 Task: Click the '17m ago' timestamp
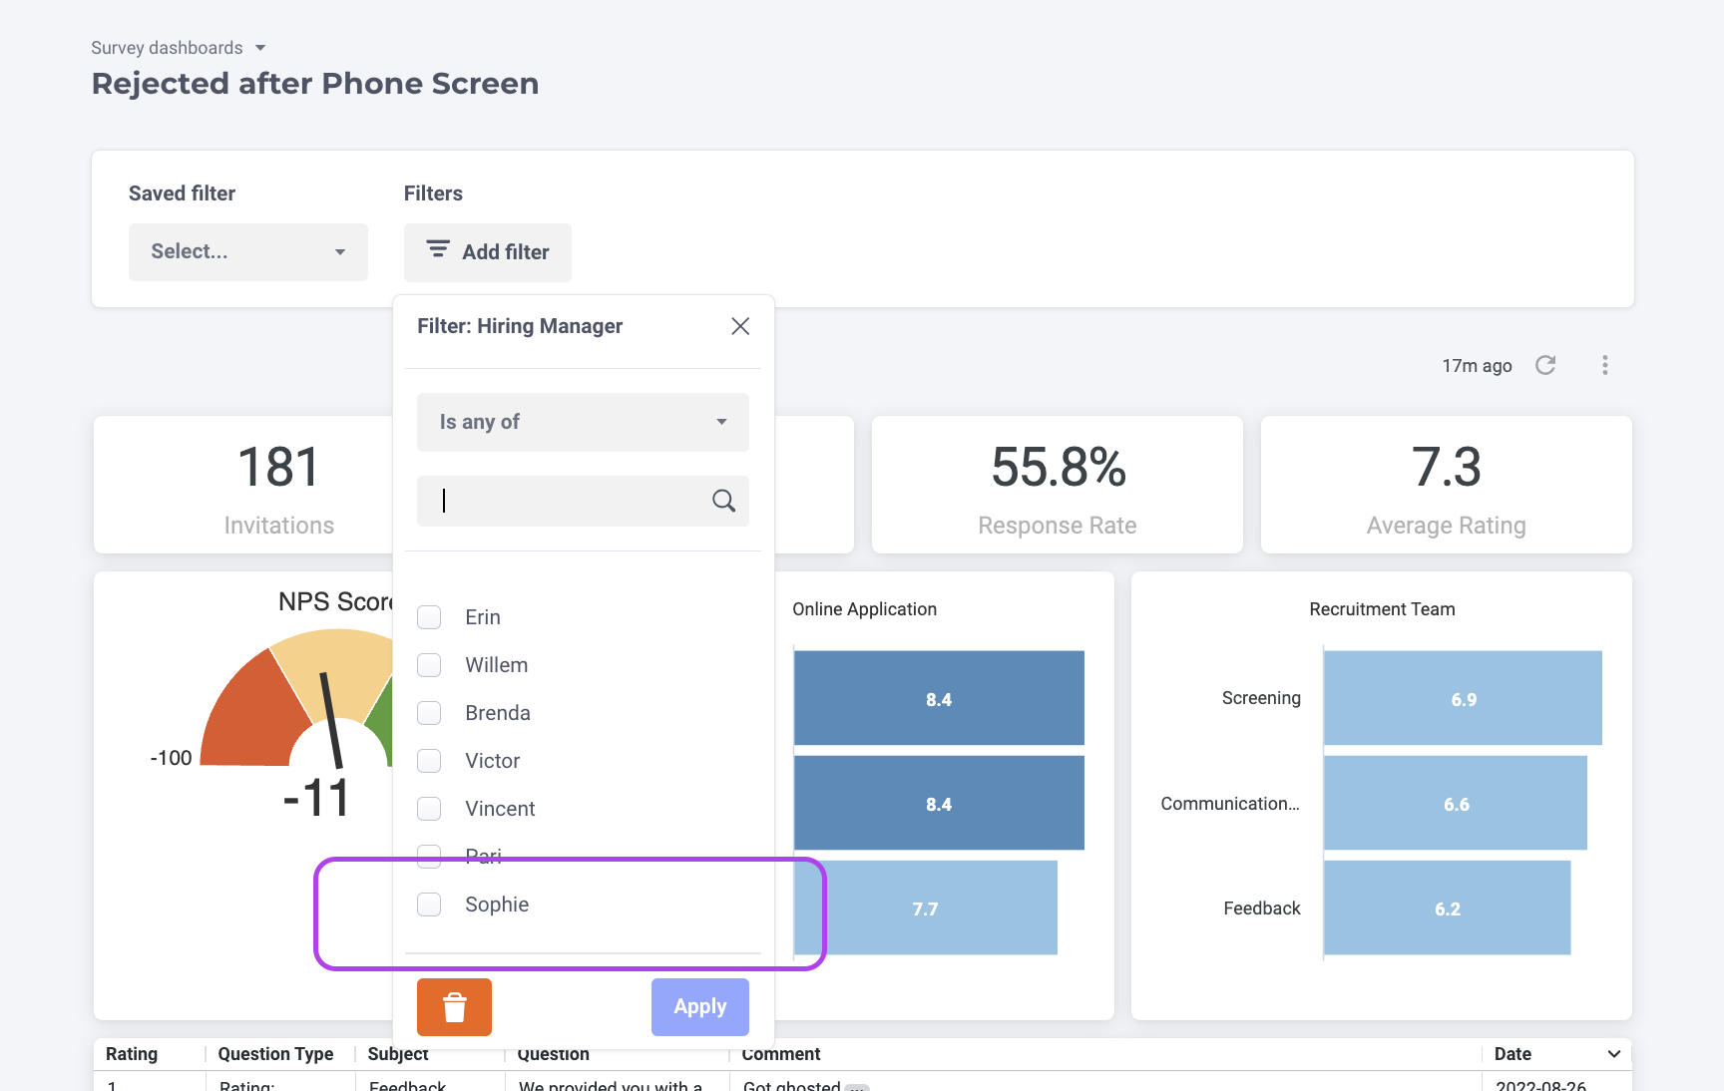[1477, 366]
